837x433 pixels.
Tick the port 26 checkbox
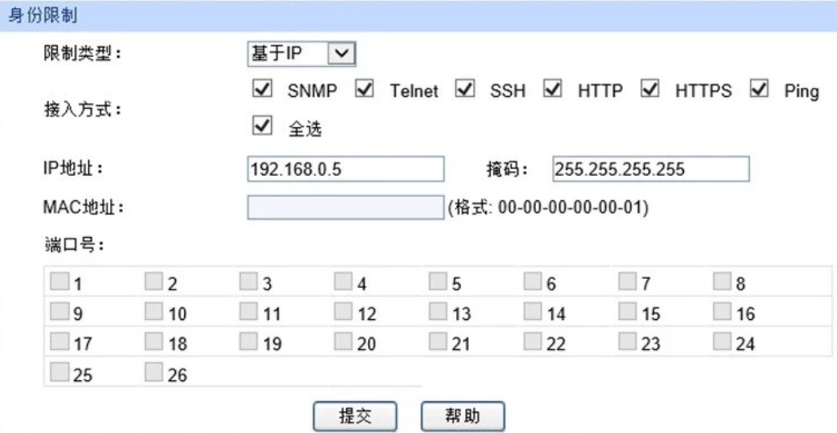tap(154, 372)
